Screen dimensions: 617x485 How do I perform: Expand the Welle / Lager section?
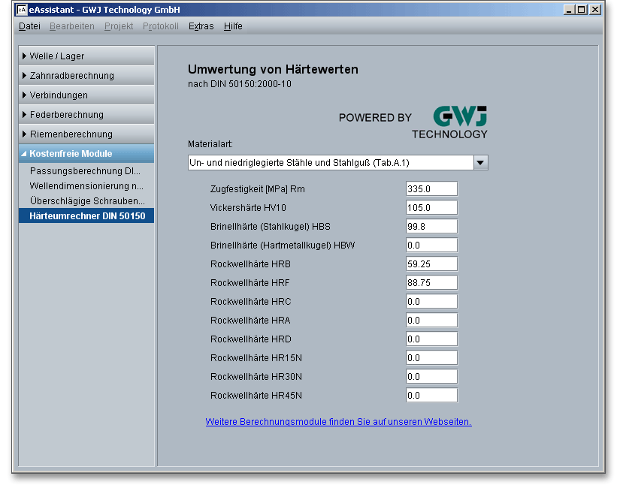point(86,56)
